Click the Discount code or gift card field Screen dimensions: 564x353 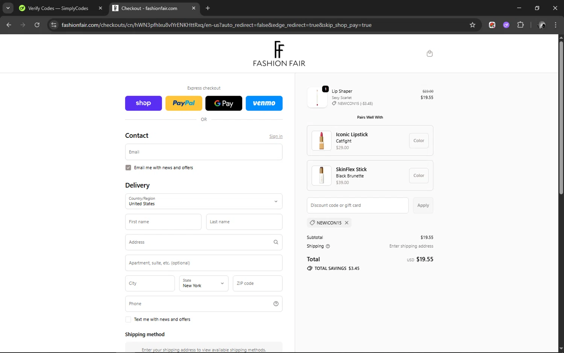click(x=358, y=205)
